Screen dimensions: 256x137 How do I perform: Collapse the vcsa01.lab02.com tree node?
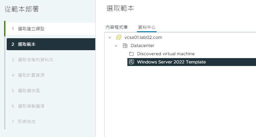coord(110,38)
